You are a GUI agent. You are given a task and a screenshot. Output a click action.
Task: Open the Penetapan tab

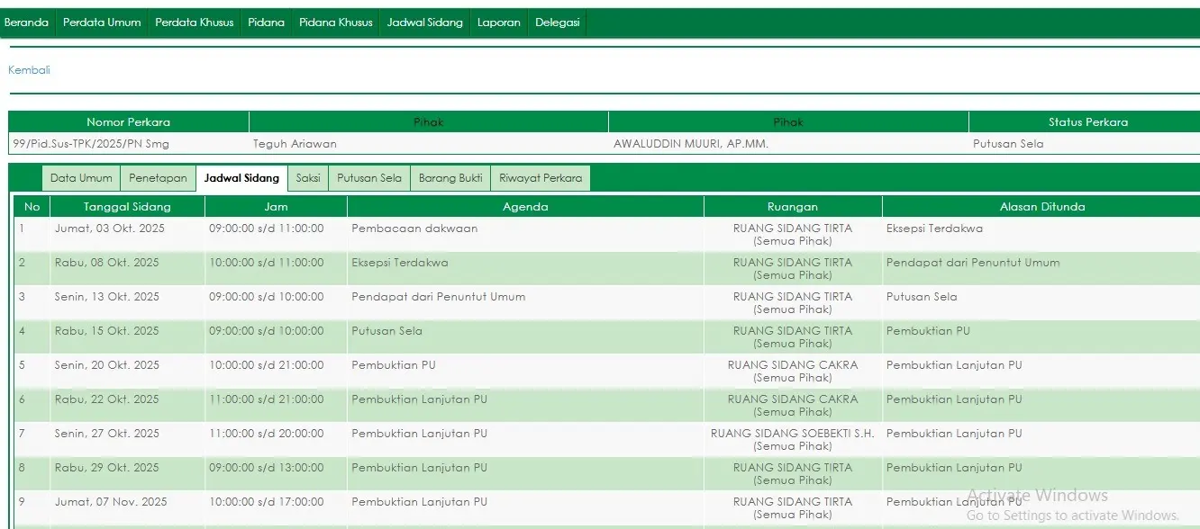pos(158,178)
